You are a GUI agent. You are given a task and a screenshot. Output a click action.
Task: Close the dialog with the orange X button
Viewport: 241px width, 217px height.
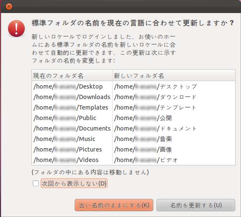[9, 6]
